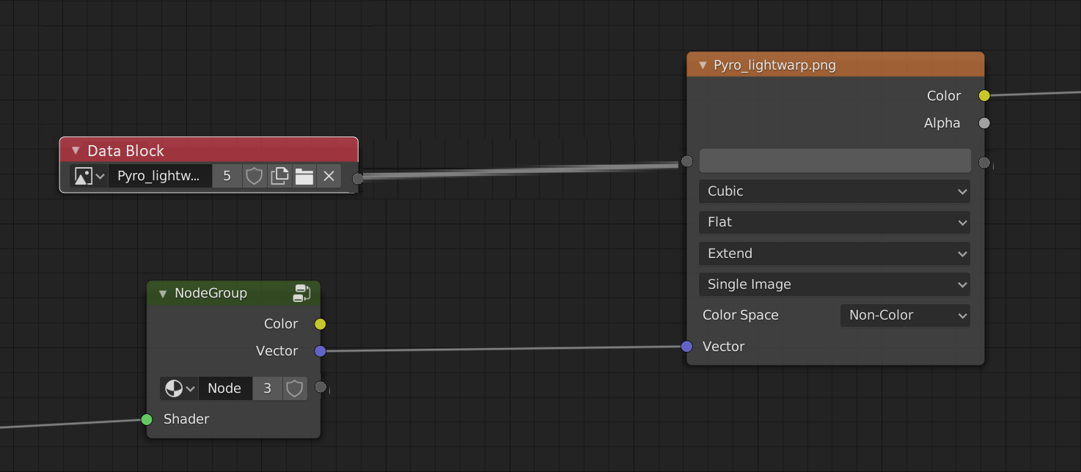The image size is (1081, 472).
Task: Select the Data Block node header
Action: tap(208, 150)
